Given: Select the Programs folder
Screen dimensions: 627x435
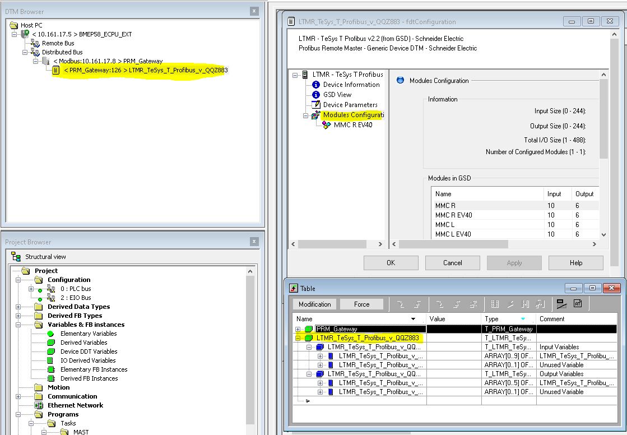Looking at the screenshot, I should tap(63, 414).
